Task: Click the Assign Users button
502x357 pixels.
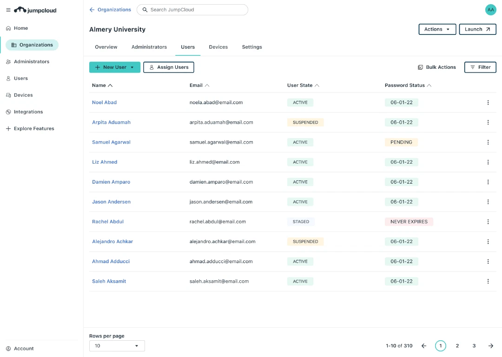Action: 169,67
